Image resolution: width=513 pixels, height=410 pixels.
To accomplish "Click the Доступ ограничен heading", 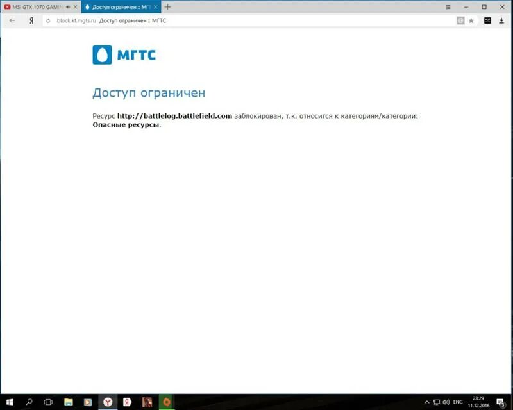I will (149, 93).
